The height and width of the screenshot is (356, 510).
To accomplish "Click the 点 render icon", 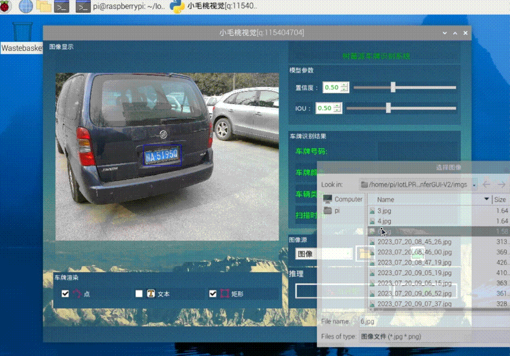I will [77, 294].
